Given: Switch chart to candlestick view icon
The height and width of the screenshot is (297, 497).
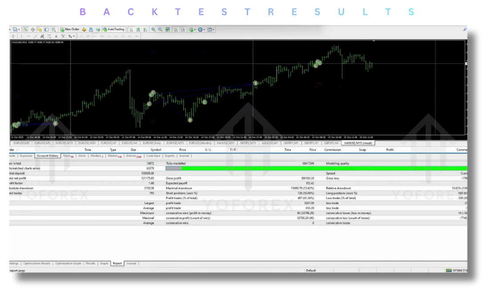Looking at the screenshot, I should pyautogui.click(x=138, y=29).
